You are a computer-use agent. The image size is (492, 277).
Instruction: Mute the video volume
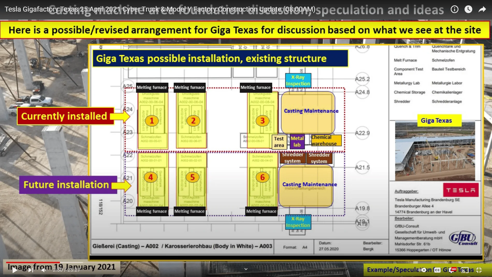point(44,270)
